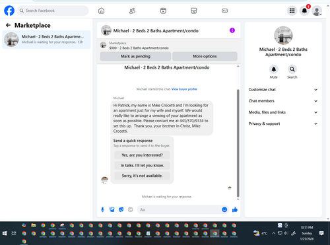Click the listing thumbnail in chat header
330x245 pixels.
(106, 30)
